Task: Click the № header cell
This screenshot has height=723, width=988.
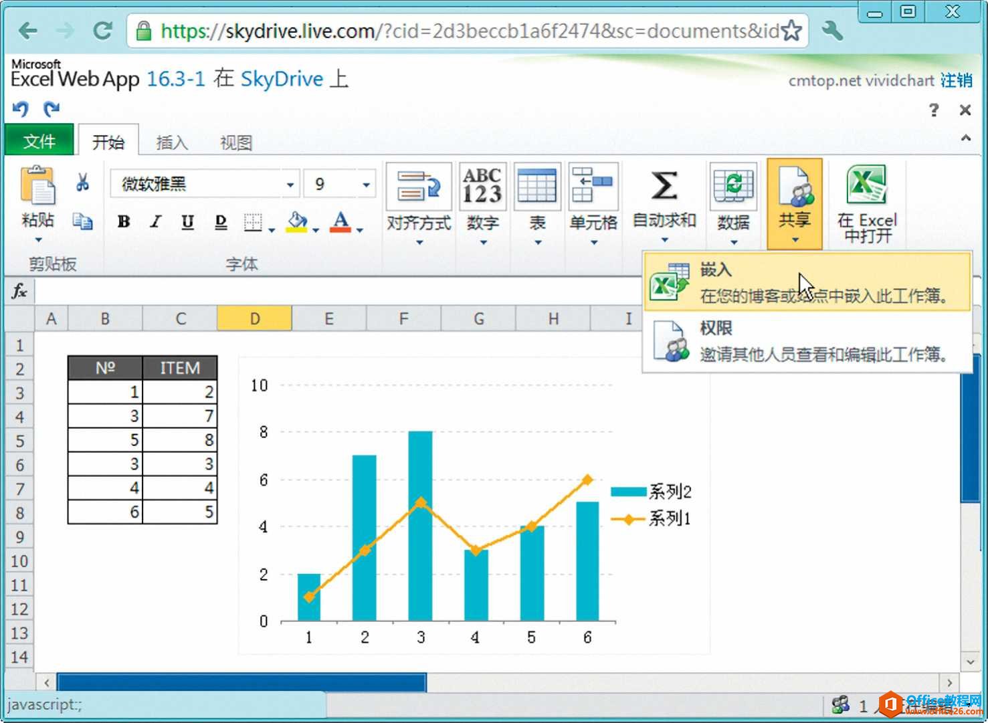Action: [x=105, y=368]
